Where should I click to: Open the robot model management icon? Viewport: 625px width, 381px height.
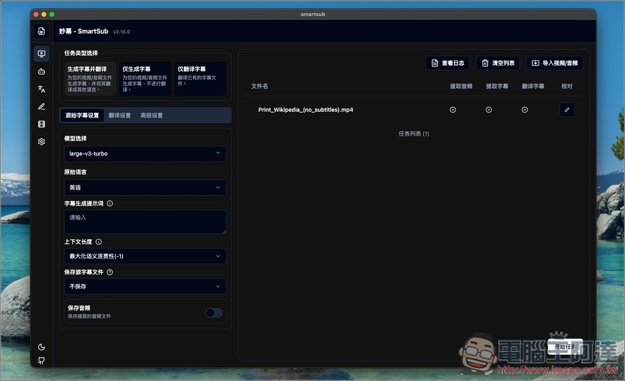41,71
